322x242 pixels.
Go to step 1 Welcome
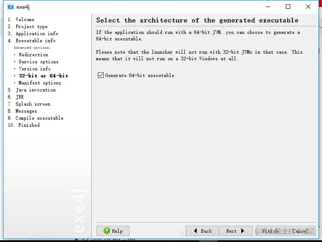(x=21, y=19)
